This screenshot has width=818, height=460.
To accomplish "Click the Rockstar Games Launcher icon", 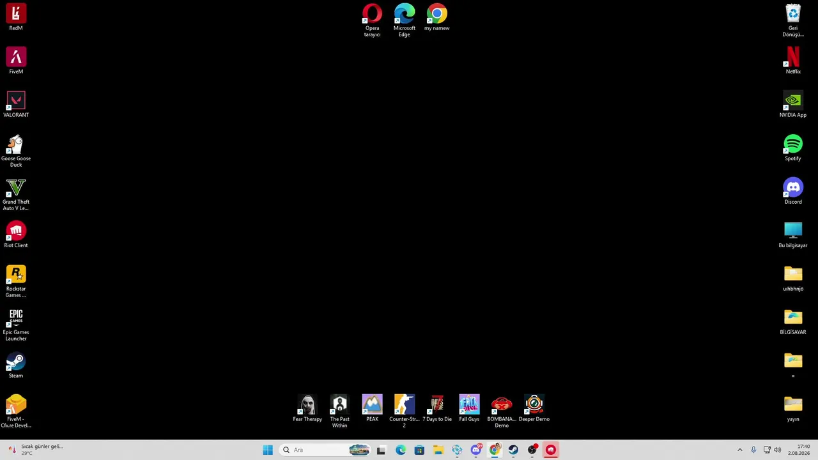I will (16, 281).
